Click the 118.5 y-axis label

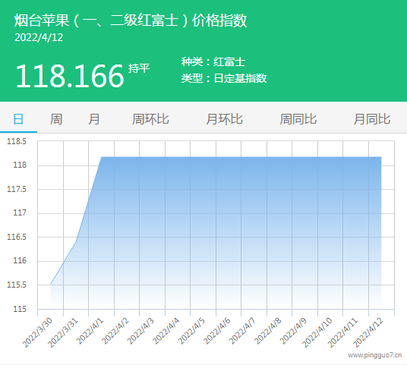click(17, 141)
